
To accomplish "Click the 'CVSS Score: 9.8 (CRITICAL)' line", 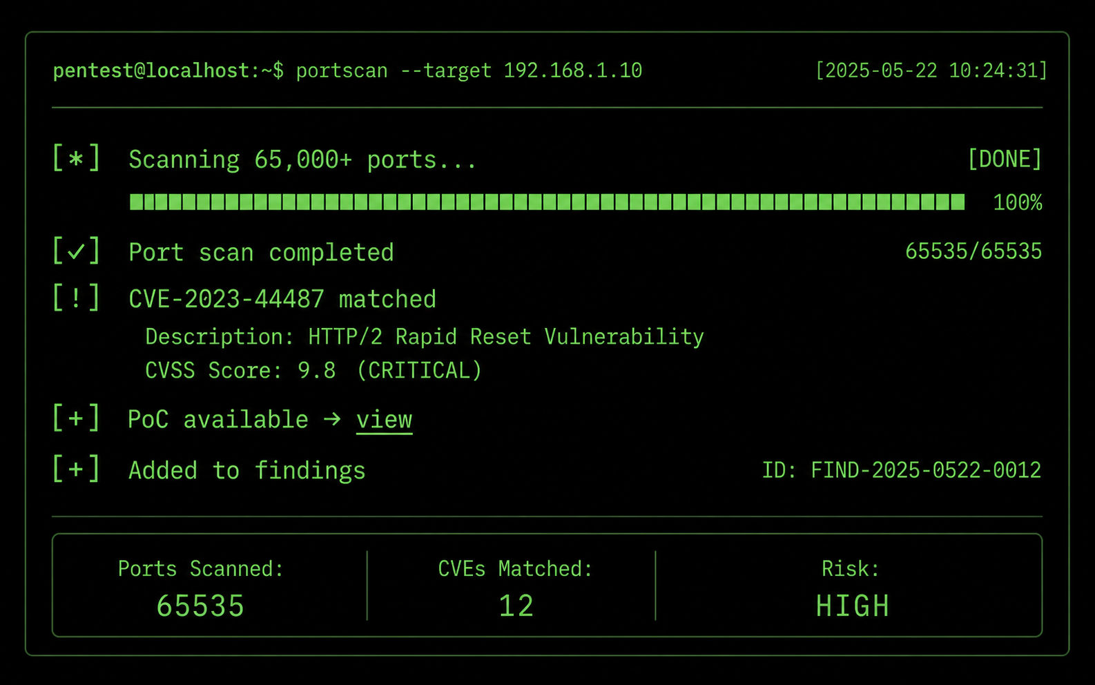I will tap(313, 371).
